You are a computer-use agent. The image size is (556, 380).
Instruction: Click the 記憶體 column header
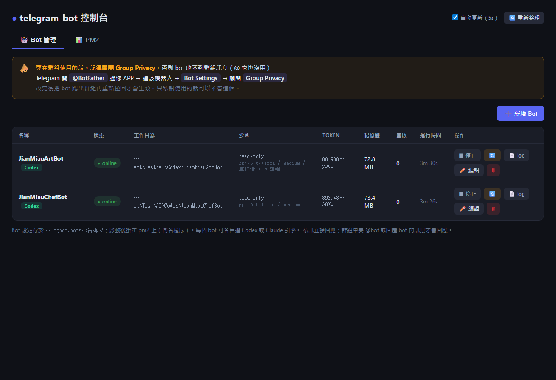(372, 135)
